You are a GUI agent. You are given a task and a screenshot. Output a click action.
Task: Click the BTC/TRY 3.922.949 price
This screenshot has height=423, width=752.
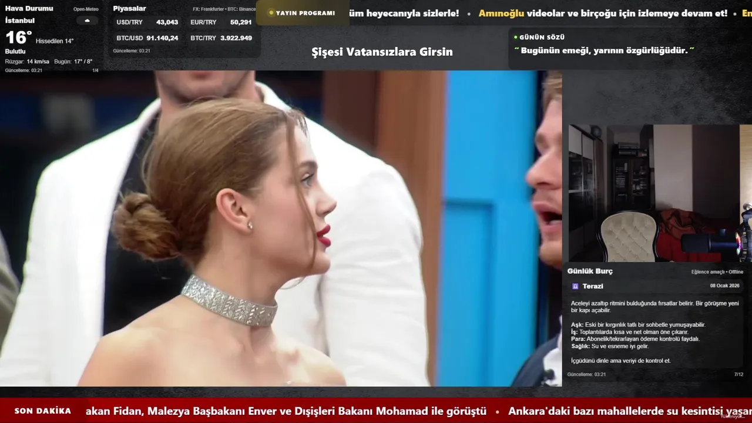[x=221, y=38]
